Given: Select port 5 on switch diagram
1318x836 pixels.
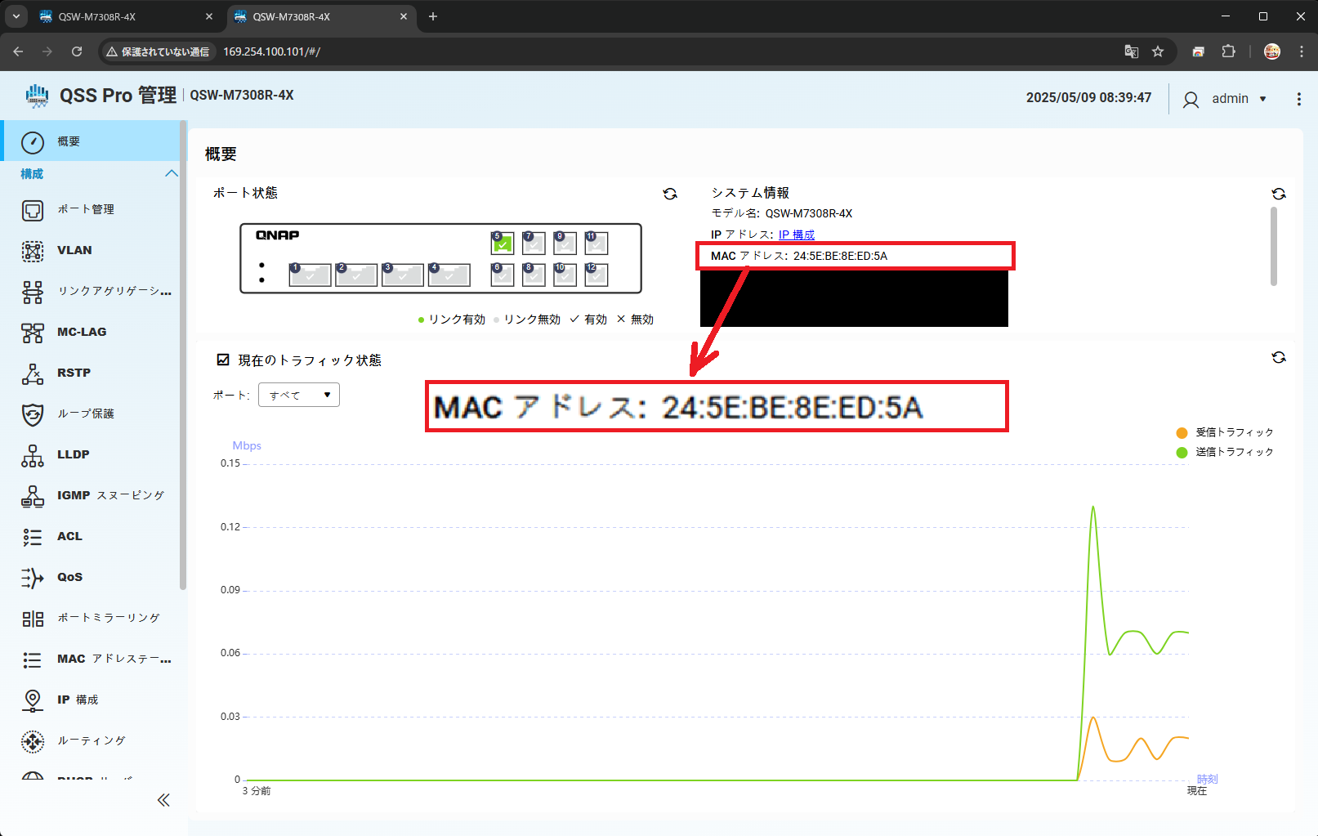Looking at the screenshot, I should point(503,243).
